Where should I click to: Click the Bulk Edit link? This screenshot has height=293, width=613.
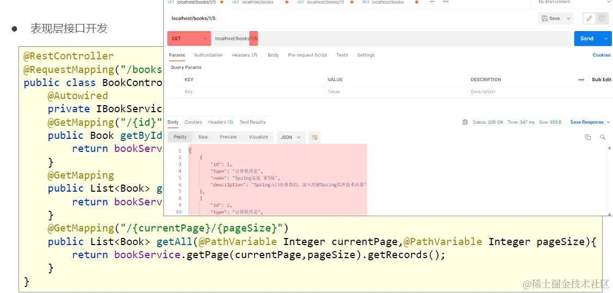[601, 80]
